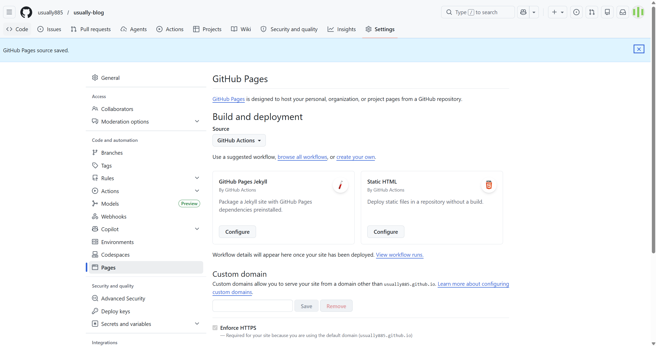Go to the Actions repository tab

click(170, 29)
